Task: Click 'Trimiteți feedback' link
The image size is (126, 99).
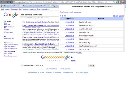Action: 65,69
